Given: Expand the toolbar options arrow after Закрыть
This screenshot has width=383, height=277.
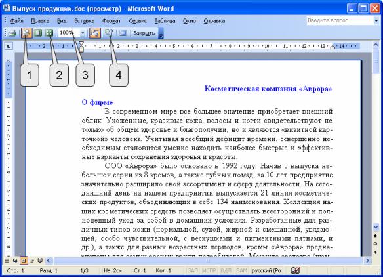Looking at the screenshot, I should pos(161,33).
